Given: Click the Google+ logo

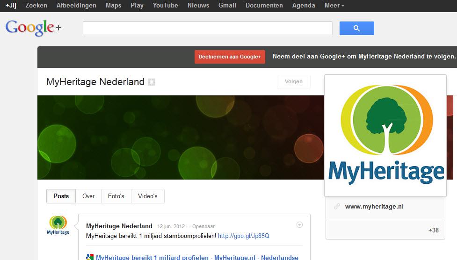Looking at the screenshot, I should (33, 28).
